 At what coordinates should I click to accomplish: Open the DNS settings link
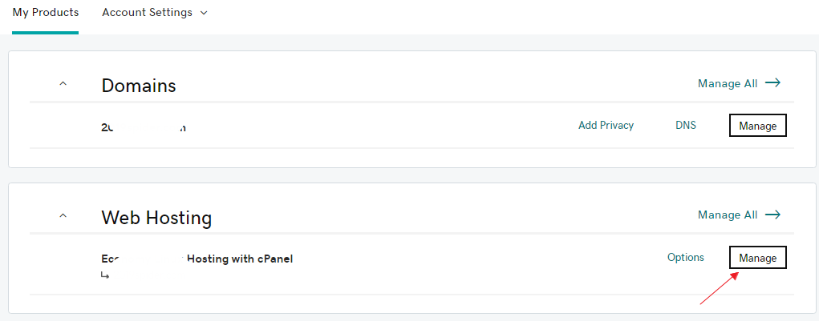tap(686, 126)
